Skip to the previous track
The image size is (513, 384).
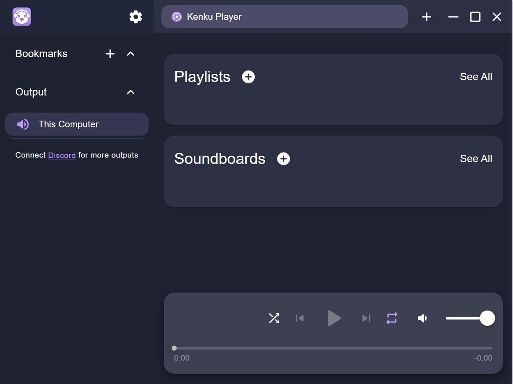(x=299, y=318)
